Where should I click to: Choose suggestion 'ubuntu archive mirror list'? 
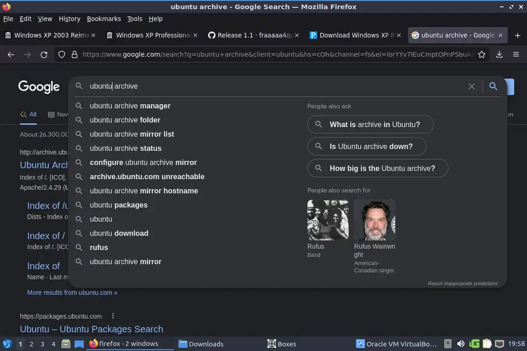(x=132, y=134)
